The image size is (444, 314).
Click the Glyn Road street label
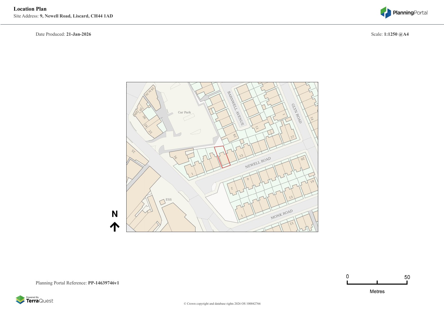click(296, 113)
